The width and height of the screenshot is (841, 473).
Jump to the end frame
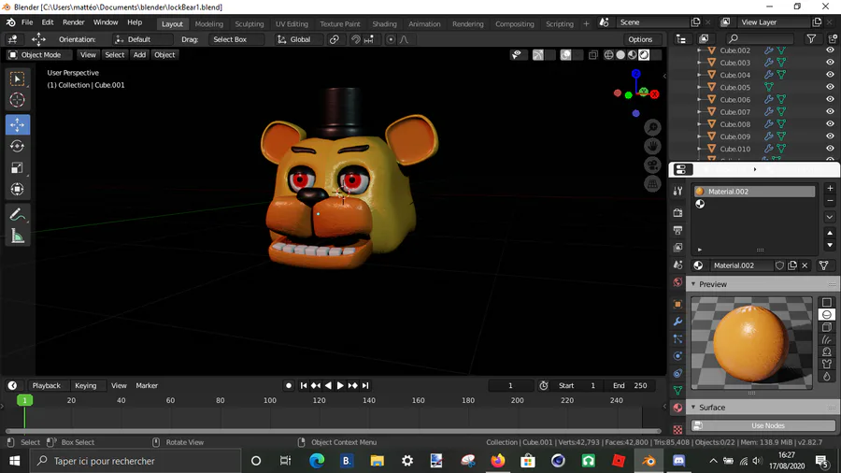tap(365, 385)
